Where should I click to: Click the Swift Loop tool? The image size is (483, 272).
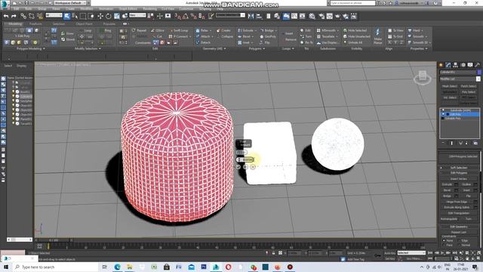point(179,30)
